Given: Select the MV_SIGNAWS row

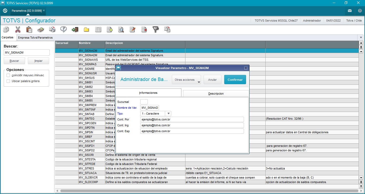Looking at the screenshot, I should (x=207, y=60).
